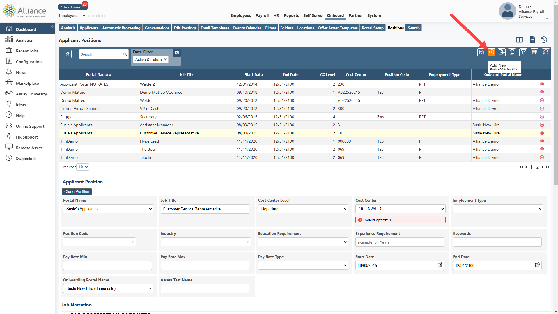The height and width of the screenshot is (314, 558).
Task: Open the End Date calendar picker icon
Action: point(537,265)
